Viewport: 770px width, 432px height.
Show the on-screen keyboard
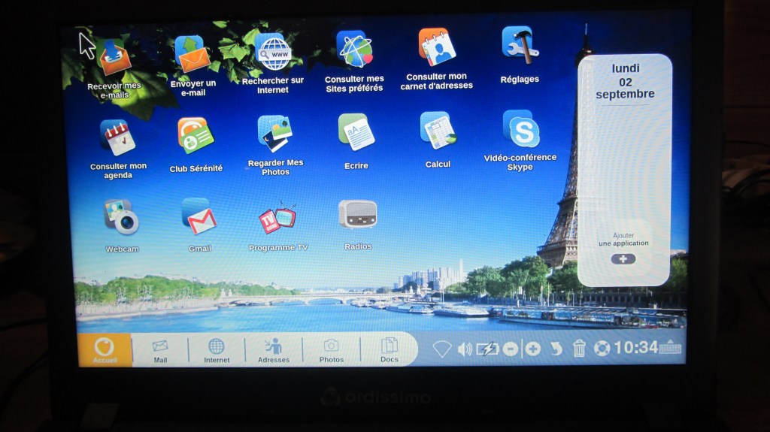click(x=670, y=348)
